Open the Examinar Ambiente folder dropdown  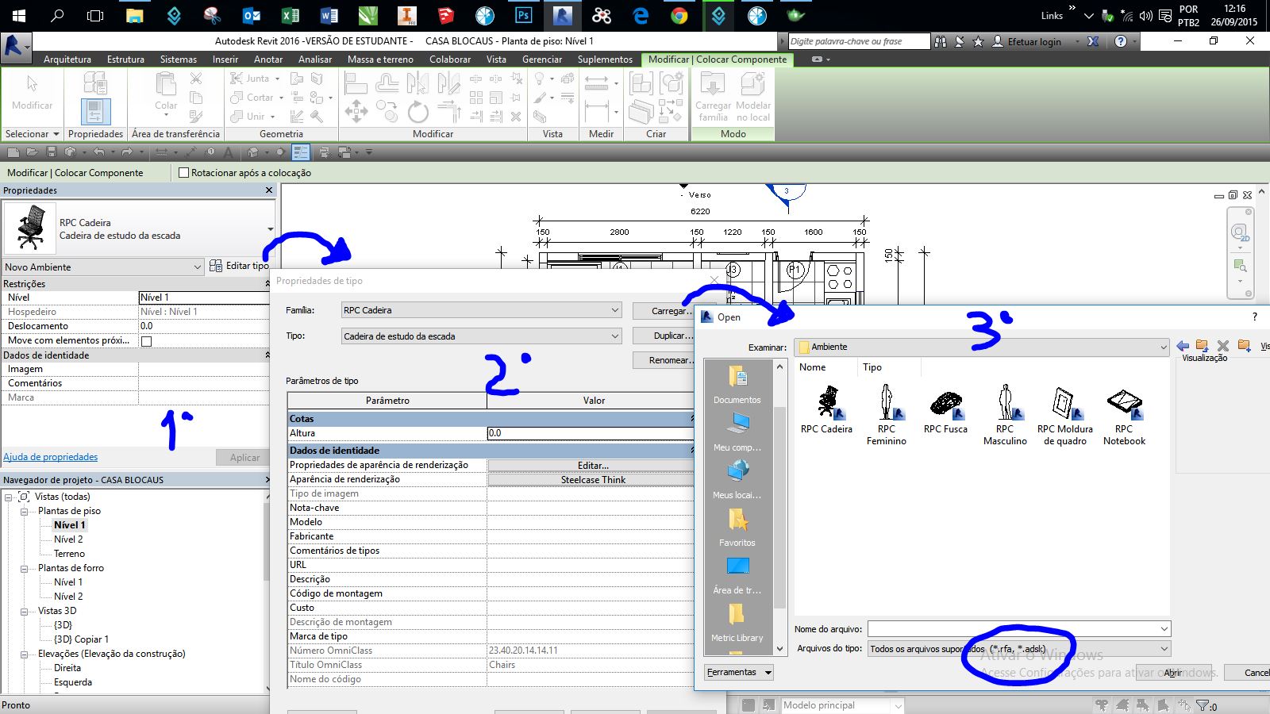982,347
